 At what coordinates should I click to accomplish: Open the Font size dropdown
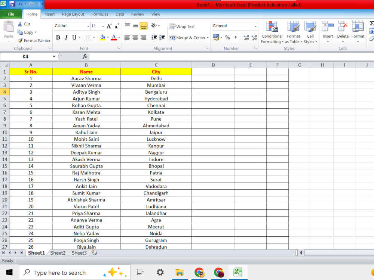(x=103, y=26)
